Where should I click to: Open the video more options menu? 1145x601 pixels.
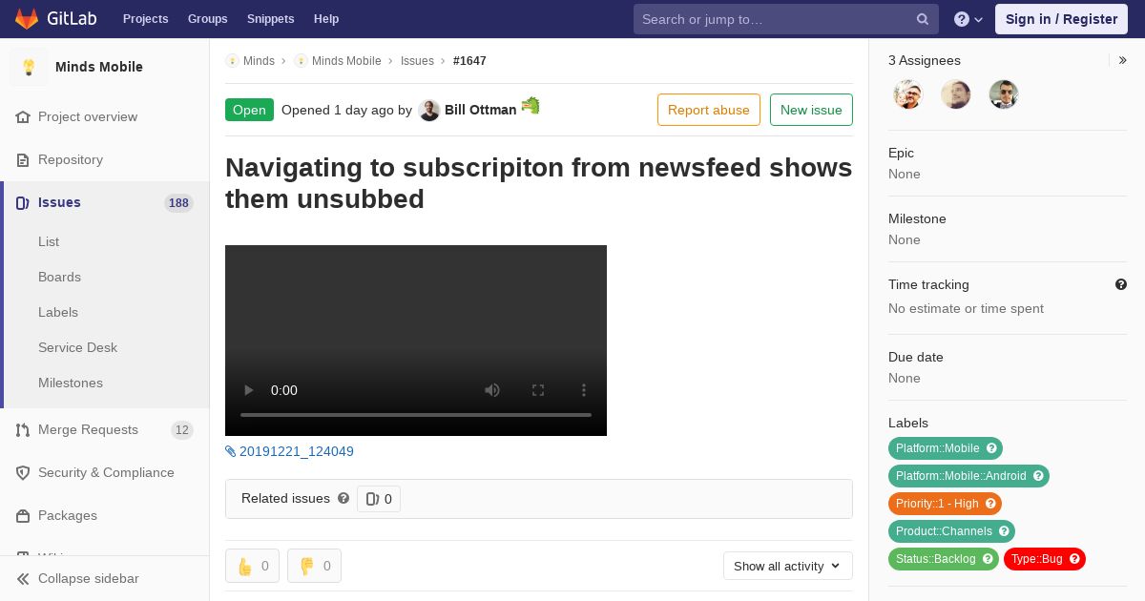point(584,390)
